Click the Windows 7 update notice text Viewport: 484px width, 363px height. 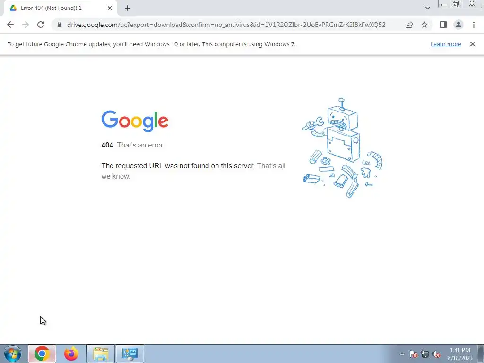(152, 44)
